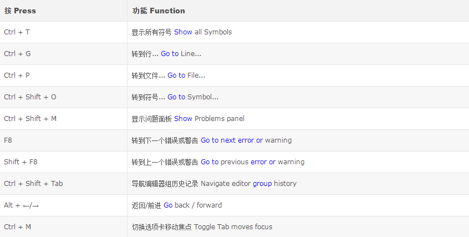Click 'Toggle Tab moves focus' description

pyautogui.click(x=233, y=227)
